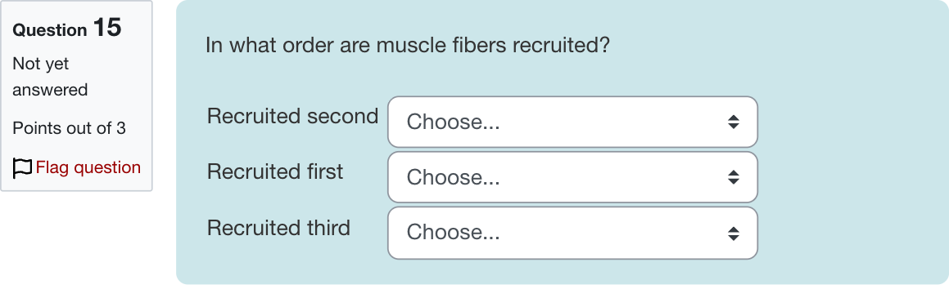Screen dimensions: 949x307
Task: Click Choose... placeholder in Recruited second box
Action: (454, 122)
